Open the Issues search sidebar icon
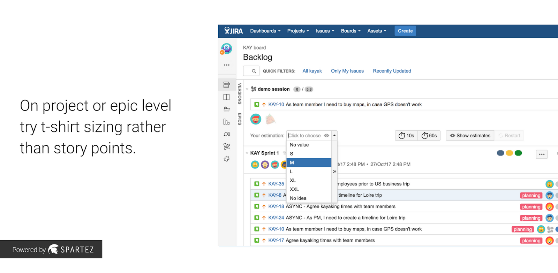This screenshot has width=558, height=273. [227, 134]
